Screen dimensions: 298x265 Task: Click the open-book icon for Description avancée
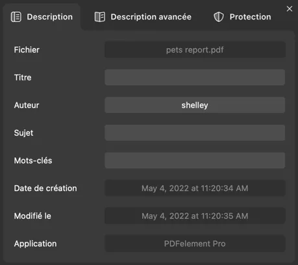[x=100, y=17]
